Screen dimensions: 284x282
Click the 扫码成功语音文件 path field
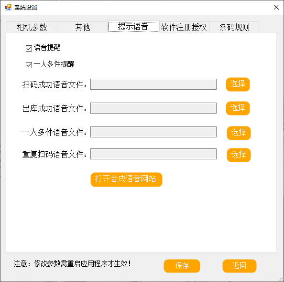153,84
